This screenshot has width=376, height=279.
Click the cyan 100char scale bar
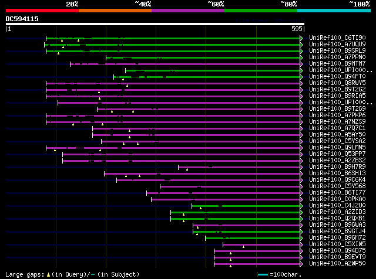point(263,274)
